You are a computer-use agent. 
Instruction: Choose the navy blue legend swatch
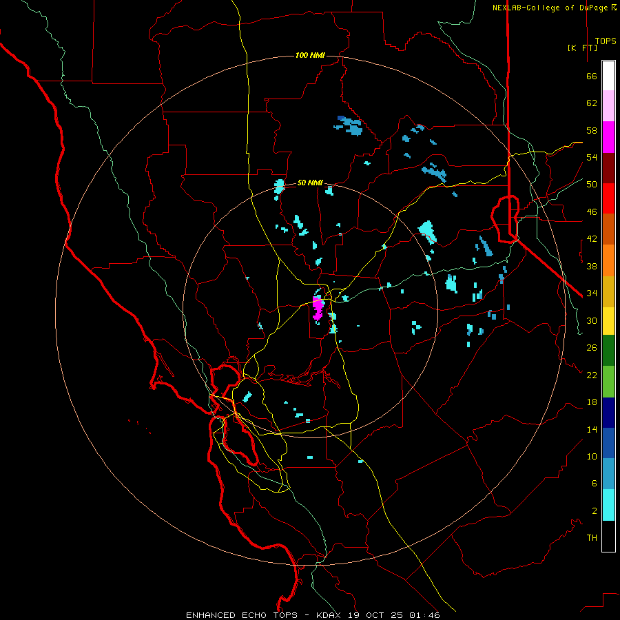[608, 413]
